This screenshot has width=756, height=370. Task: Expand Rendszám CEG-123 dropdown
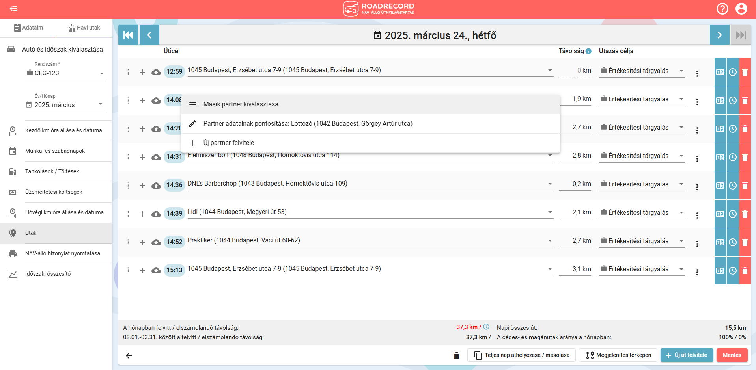tap(101, 73)
